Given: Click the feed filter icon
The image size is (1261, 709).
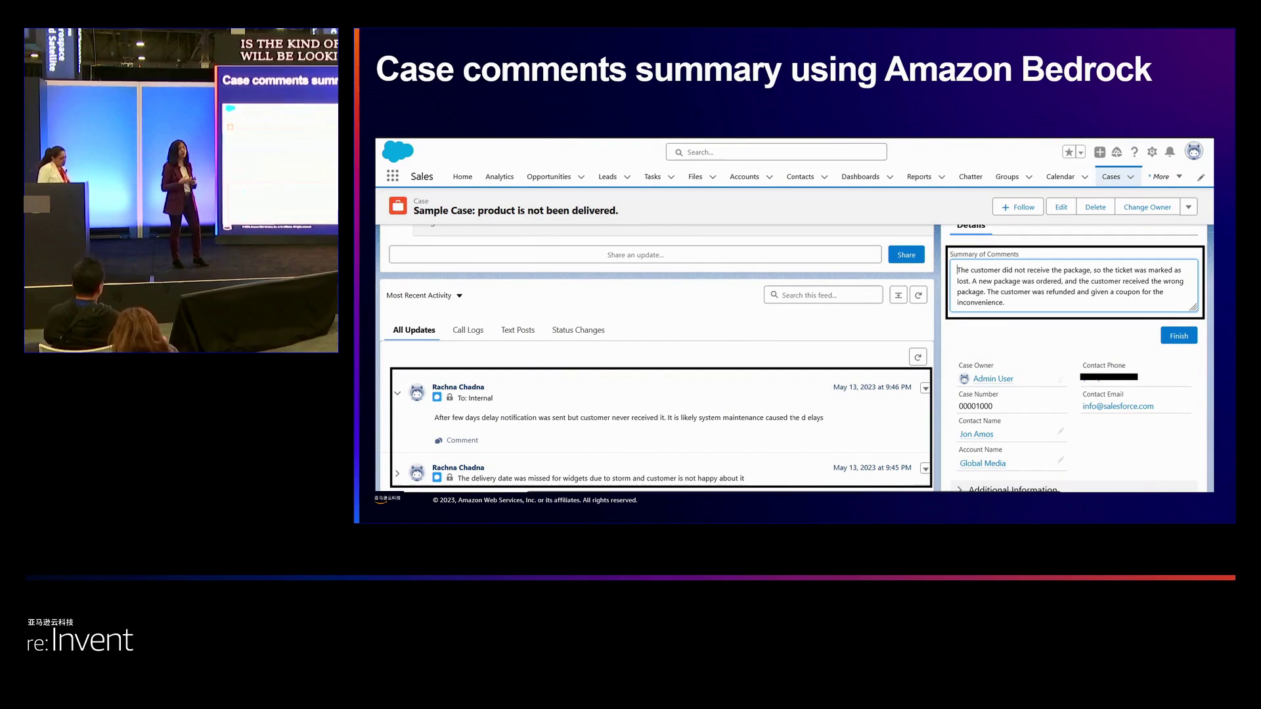Looking at the screenshot, I should click(898, 295).
